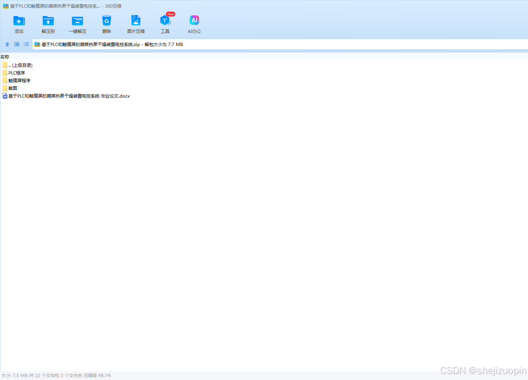528x380 pixels.
Task: Select the 毕业论文.docx file name
Action: pos(69,96)
